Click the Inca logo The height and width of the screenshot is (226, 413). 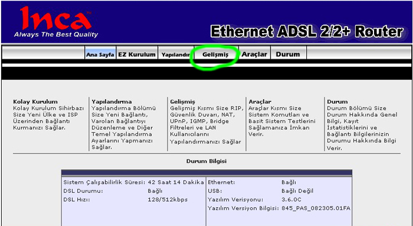click(56, 18)
